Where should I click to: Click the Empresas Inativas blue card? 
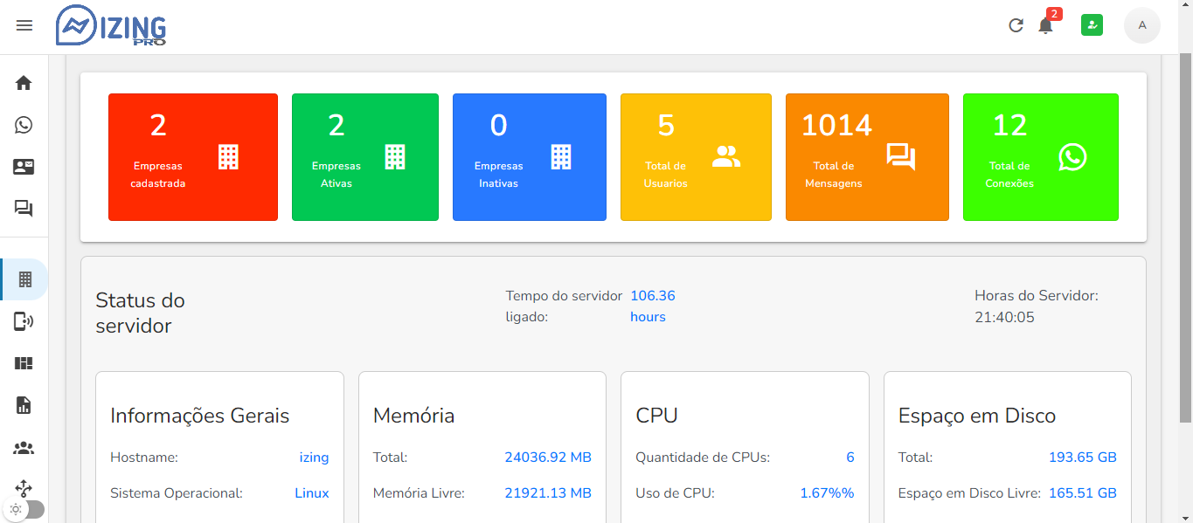[x=530, y=157]
